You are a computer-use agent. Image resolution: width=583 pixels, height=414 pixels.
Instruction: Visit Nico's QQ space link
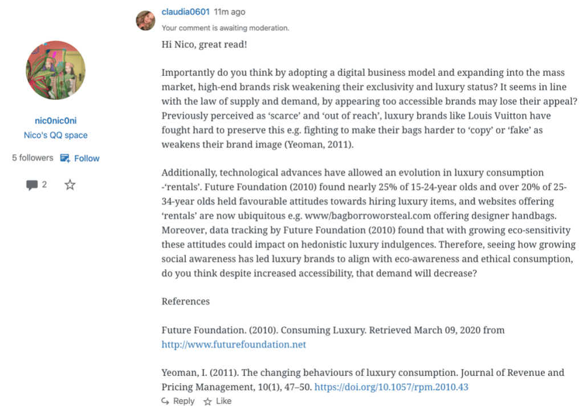tap(56, 135)
